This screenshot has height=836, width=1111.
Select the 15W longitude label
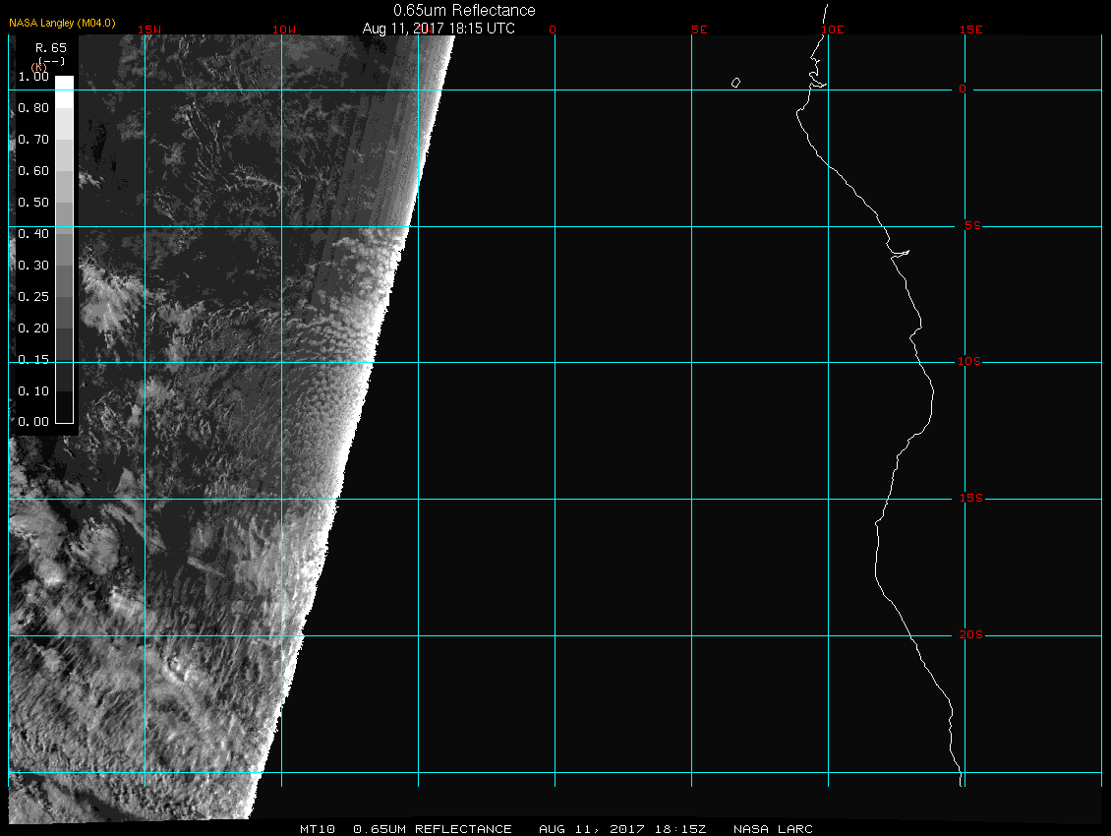[x=149, y=30]
